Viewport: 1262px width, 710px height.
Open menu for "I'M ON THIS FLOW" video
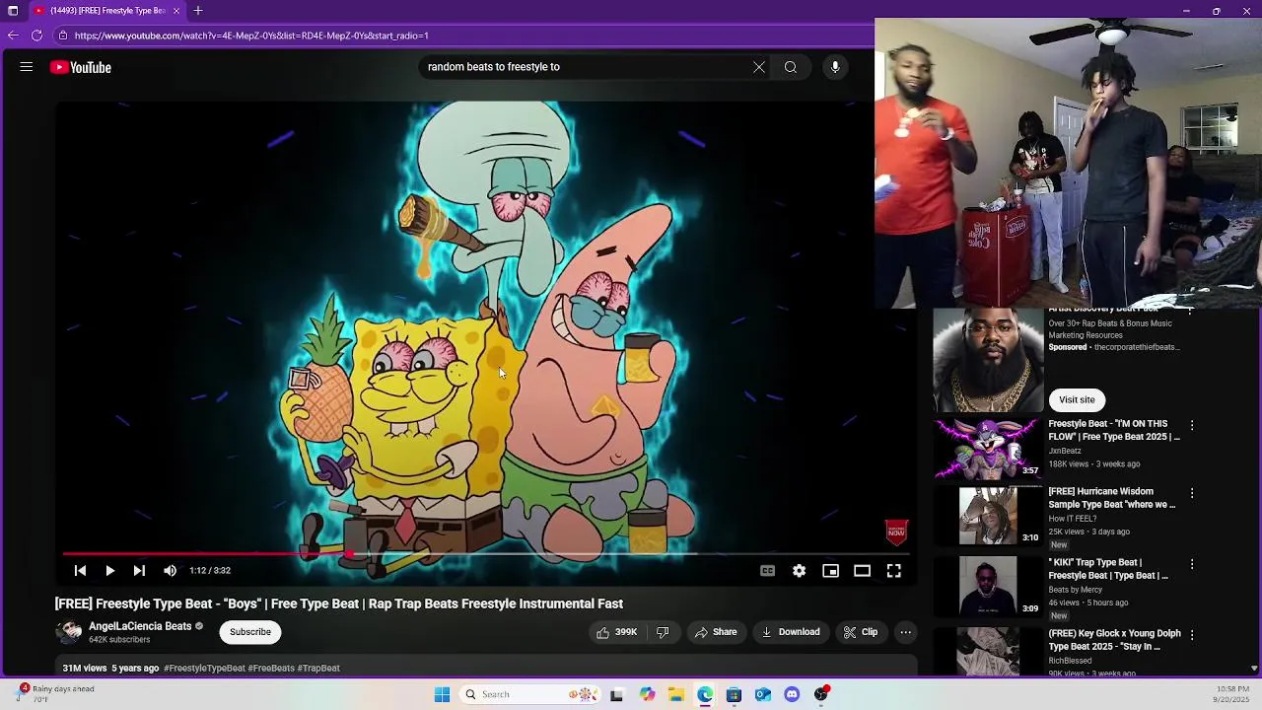coord(1192,425)
